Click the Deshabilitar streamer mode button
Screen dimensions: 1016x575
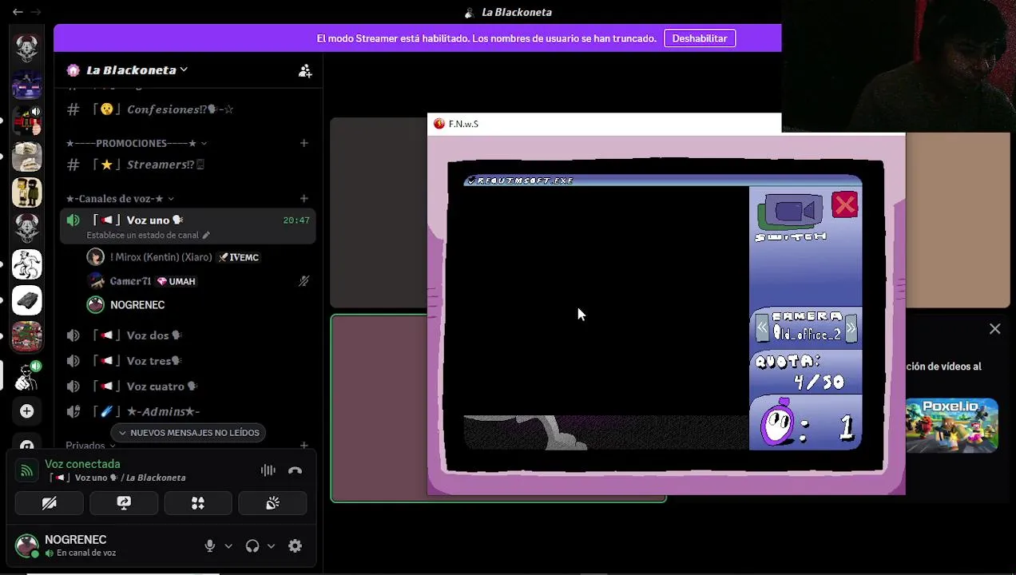coord(700,38)
